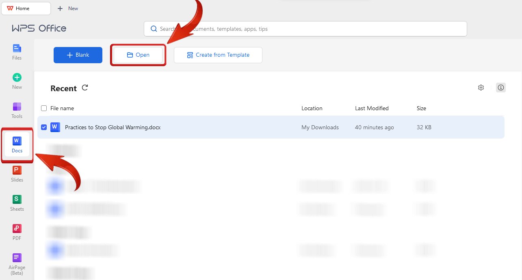Open AirPage (Beta) in the sidebar
Image resolution: width=522 pixels, height=280 pixels.
click(x=17, y=264)
